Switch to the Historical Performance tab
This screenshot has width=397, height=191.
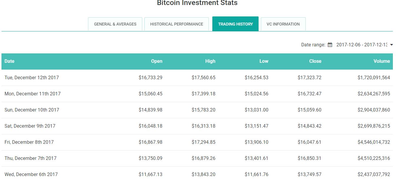[x=176, y=24]
